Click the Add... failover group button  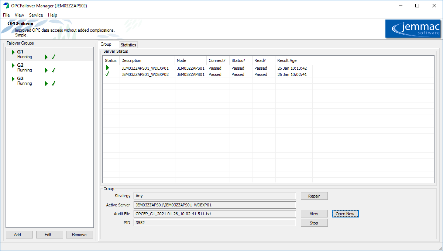19,235
